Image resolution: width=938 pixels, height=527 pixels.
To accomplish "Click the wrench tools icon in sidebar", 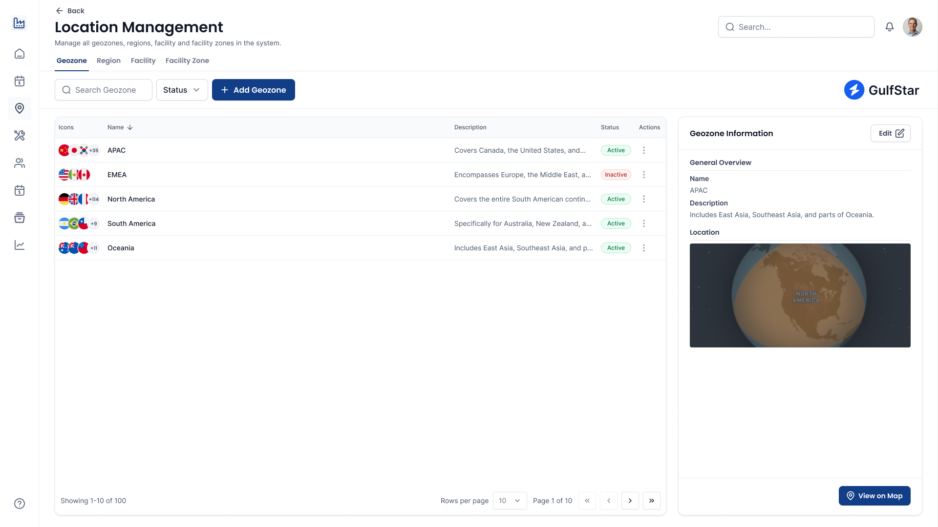I will click(x=20, y=136).
